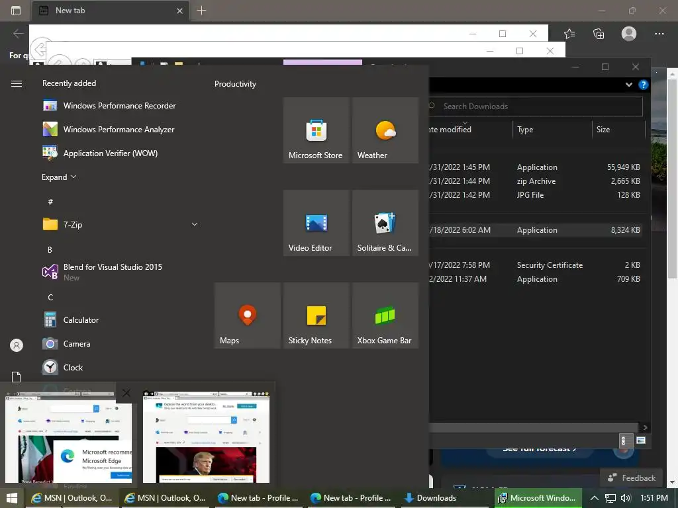Open Edge Settings and more menu
Viewport: 678px width, 508px height.
[659, 34]
